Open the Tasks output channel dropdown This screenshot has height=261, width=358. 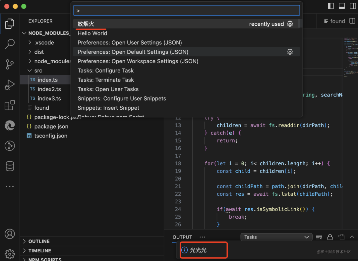click(x=276, y=237)
